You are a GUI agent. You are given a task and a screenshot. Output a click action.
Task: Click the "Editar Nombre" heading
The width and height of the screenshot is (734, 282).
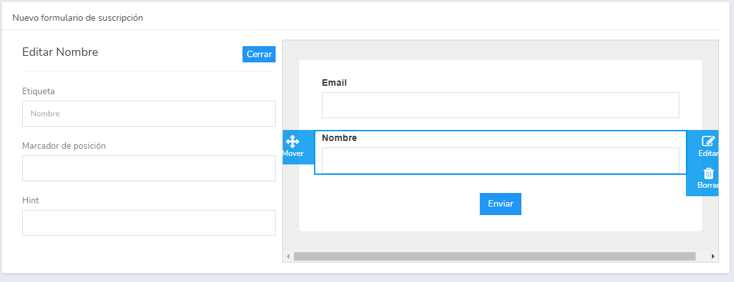[60, 53]
